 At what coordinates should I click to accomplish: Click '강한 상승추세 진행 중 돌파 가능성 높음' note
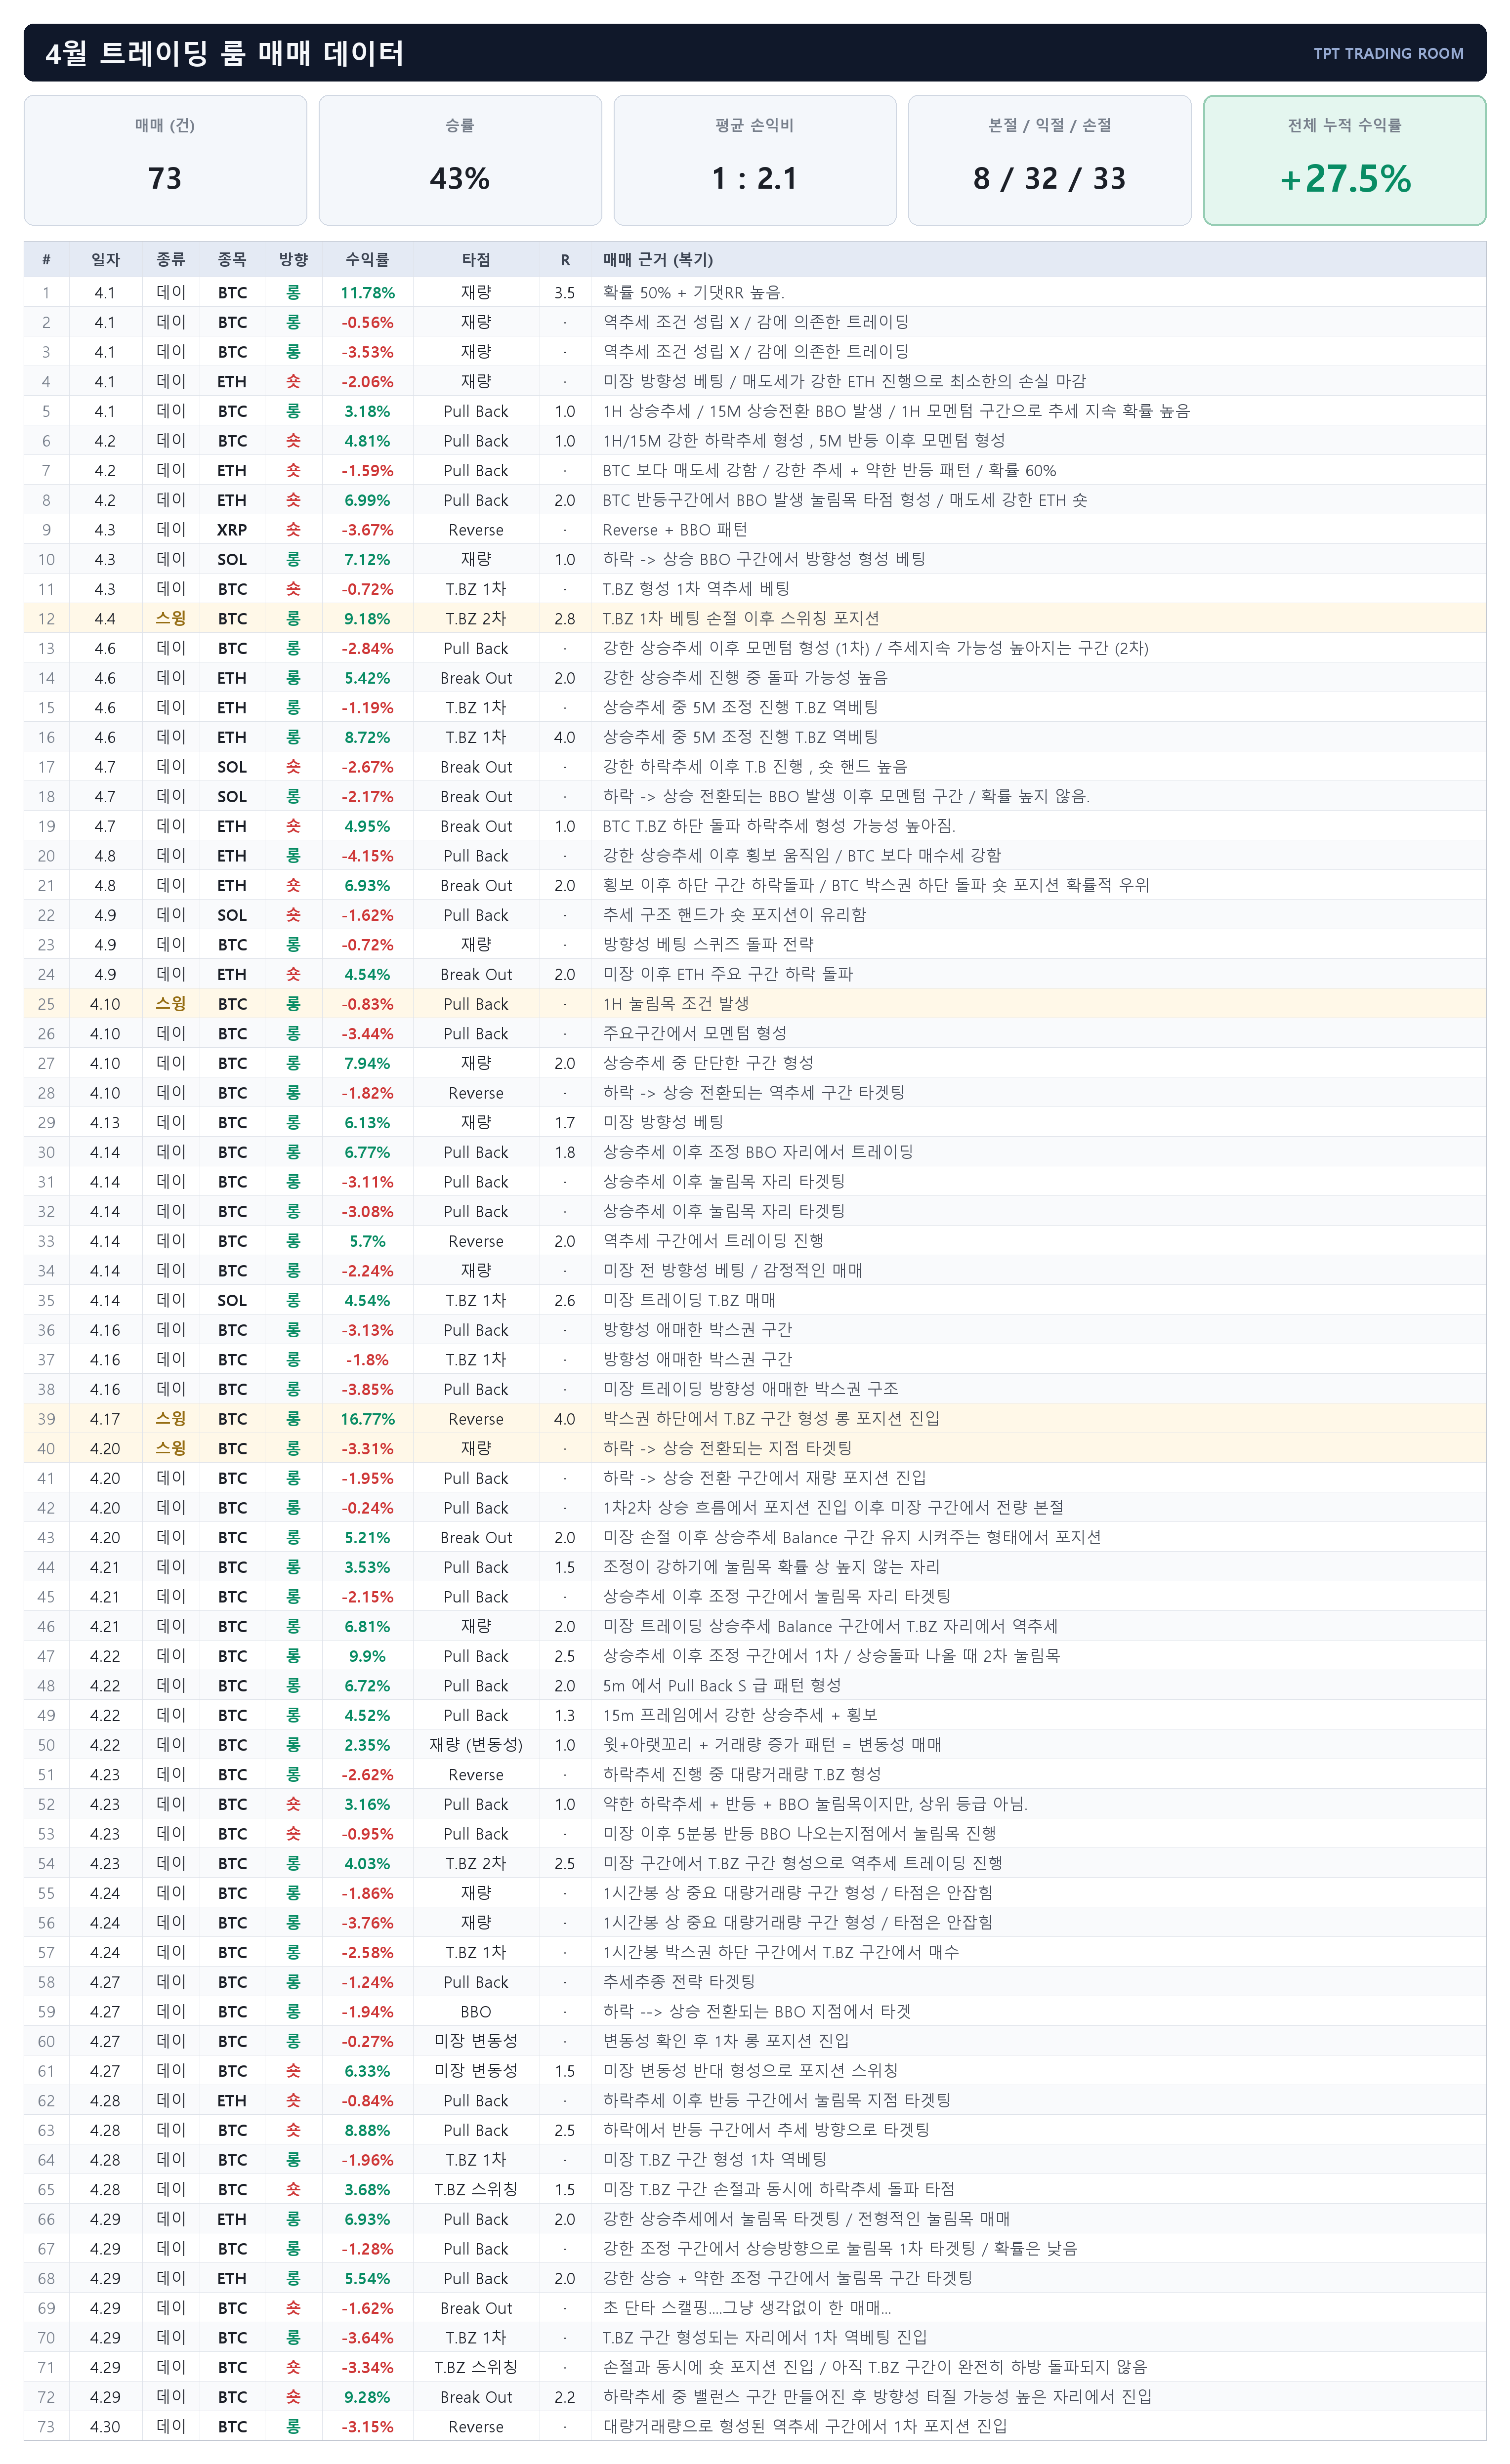tap(745, 678)
